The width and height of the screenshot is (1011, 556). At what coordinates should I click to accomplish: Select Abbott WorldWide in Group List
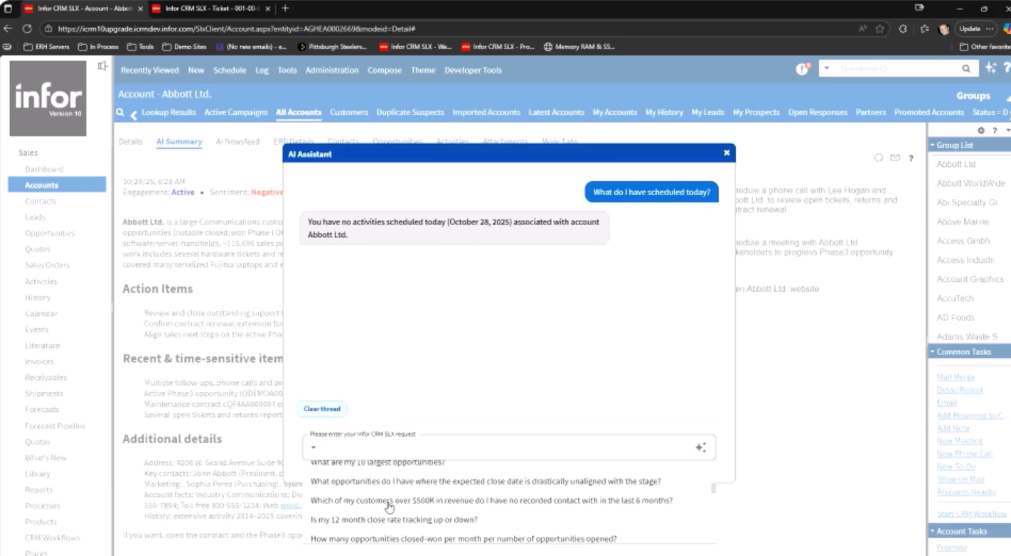point(970,183)
